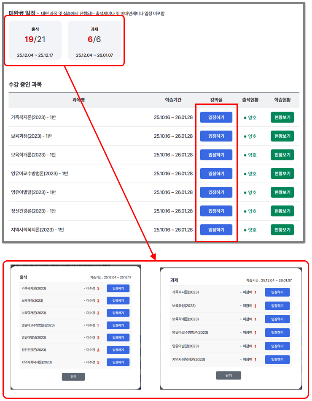Click 입장하기 for 영유아교수방법론 in 출석 popup
The height and width of the screenshot is (401, 312).
point(118,325)
